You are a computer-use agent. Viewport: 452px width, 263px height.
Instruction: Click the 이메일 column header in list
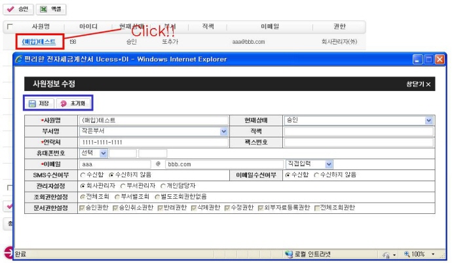(269, 27)
